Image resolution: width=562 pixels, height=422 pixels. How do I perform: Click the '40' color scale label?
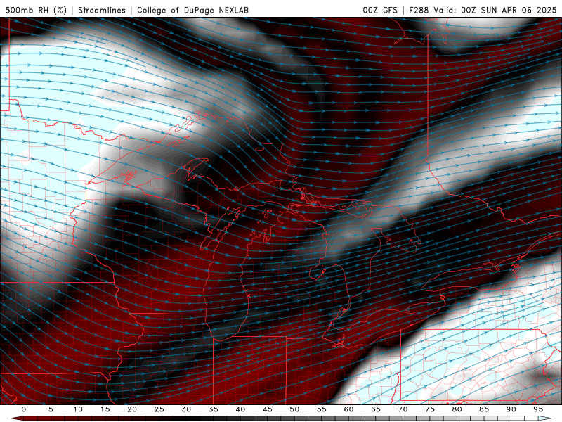240,409
